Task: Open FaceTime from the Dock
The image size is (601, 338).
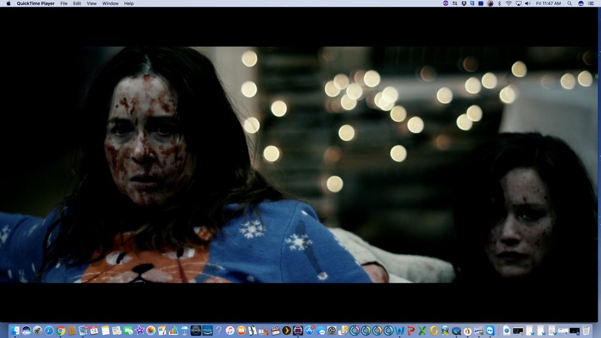Action: click(128, 330)
